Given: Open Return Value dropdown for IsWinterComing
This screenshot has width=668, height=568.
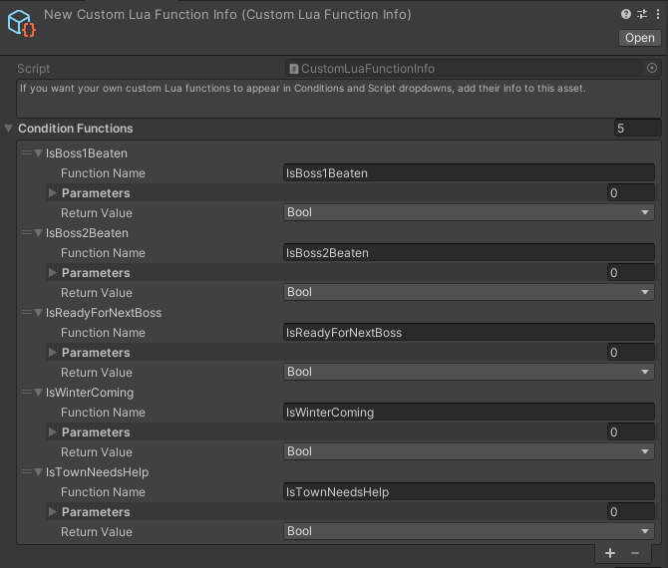Looking at the screenshot, I should point(469,451).
